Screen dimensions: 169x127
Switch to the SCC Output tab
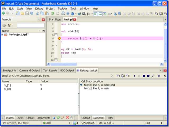(x=67, y=70)
